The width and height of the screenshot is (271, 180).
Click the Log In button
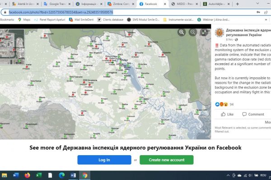(x=104, y=160)
